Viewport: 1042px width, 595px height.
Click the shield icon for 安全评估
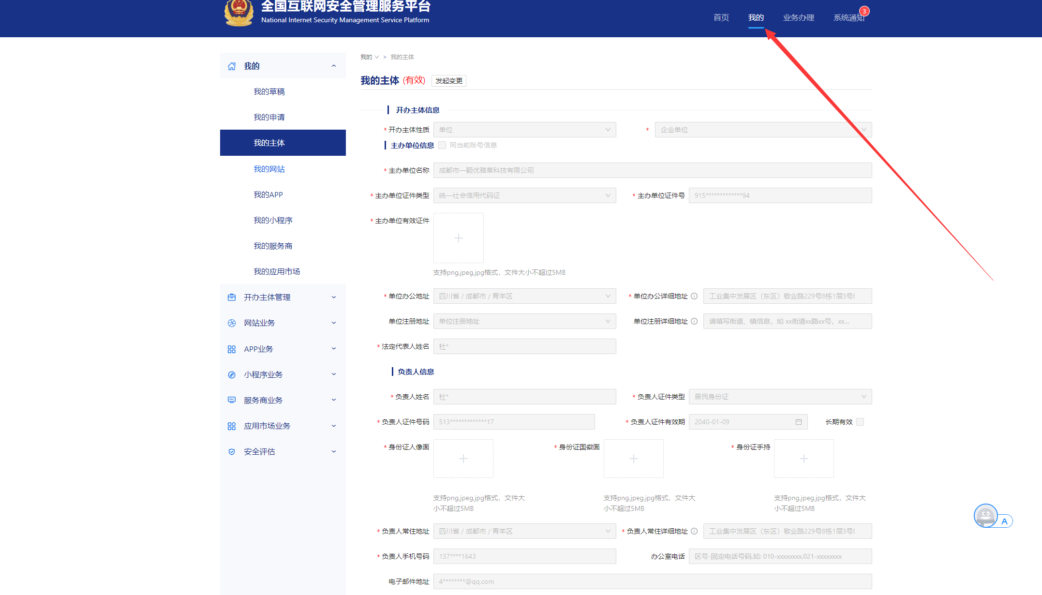point(232,452)
